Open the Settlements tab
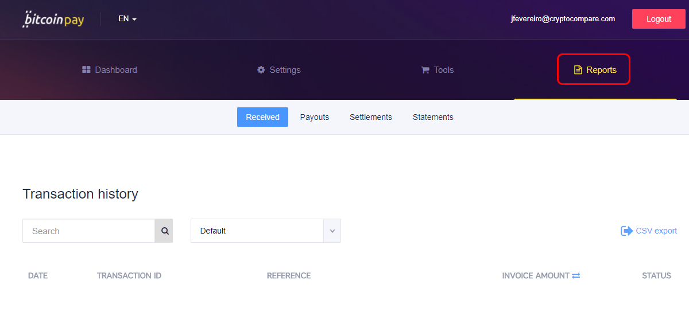Screen dimensions: 689x311 [371, 117]
